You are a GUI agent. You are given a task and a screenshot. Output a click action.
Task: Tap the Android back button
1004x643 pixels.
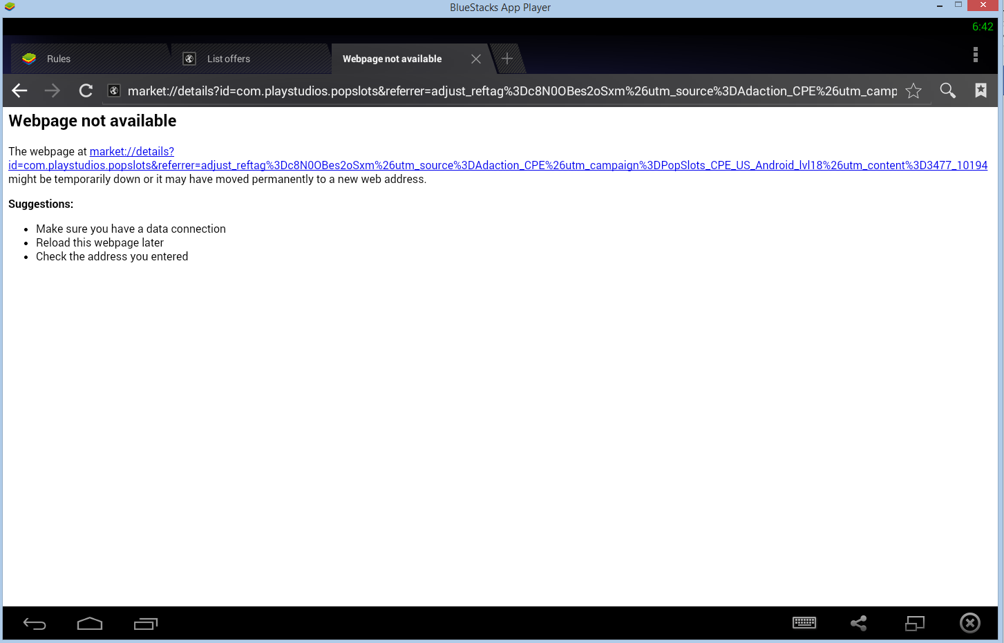35,624
